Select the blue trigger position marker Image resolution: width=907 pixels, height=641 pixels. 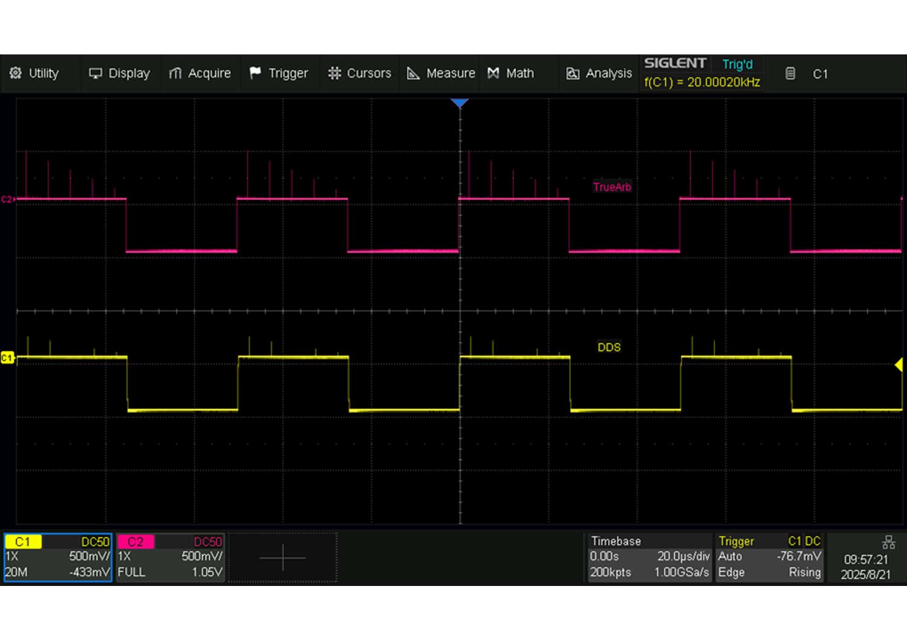pos(460,103)
